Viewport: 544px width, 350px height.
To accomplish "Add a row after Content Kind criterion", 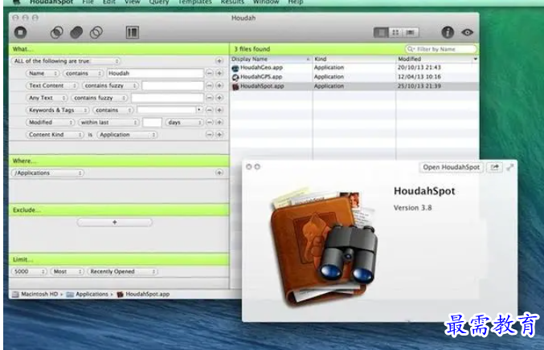I will pyautogui.click(x=219, y=134).
